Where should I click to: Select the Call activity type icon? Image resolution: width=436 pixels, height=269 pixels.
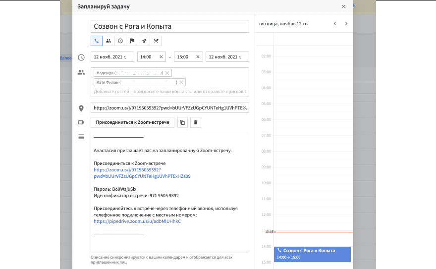(97, 41)
